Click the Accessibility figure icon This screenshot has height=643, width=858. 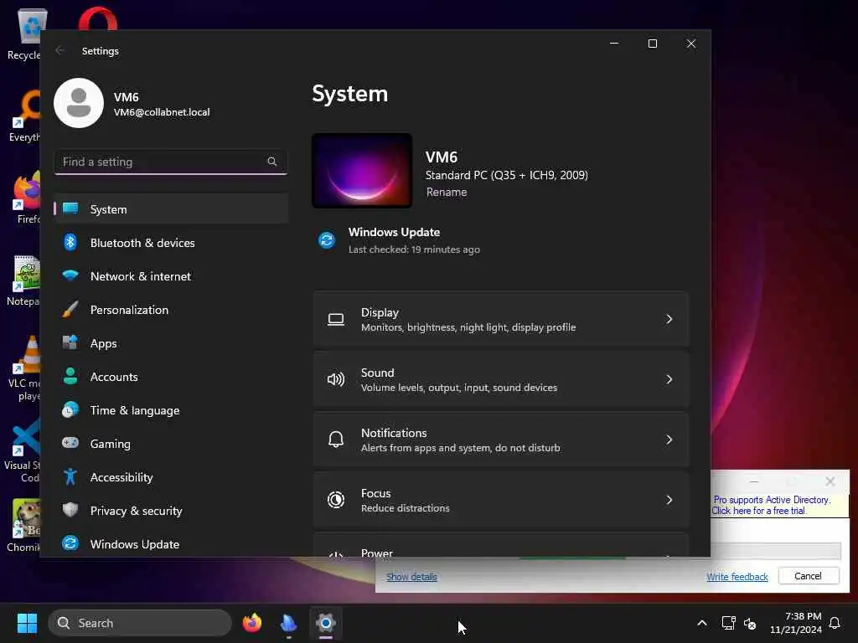[x=70, y=476]
